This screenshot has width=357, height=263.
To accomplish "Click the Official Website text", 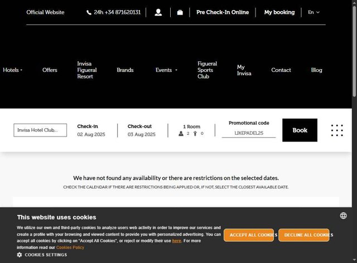I will click(45, 12).
